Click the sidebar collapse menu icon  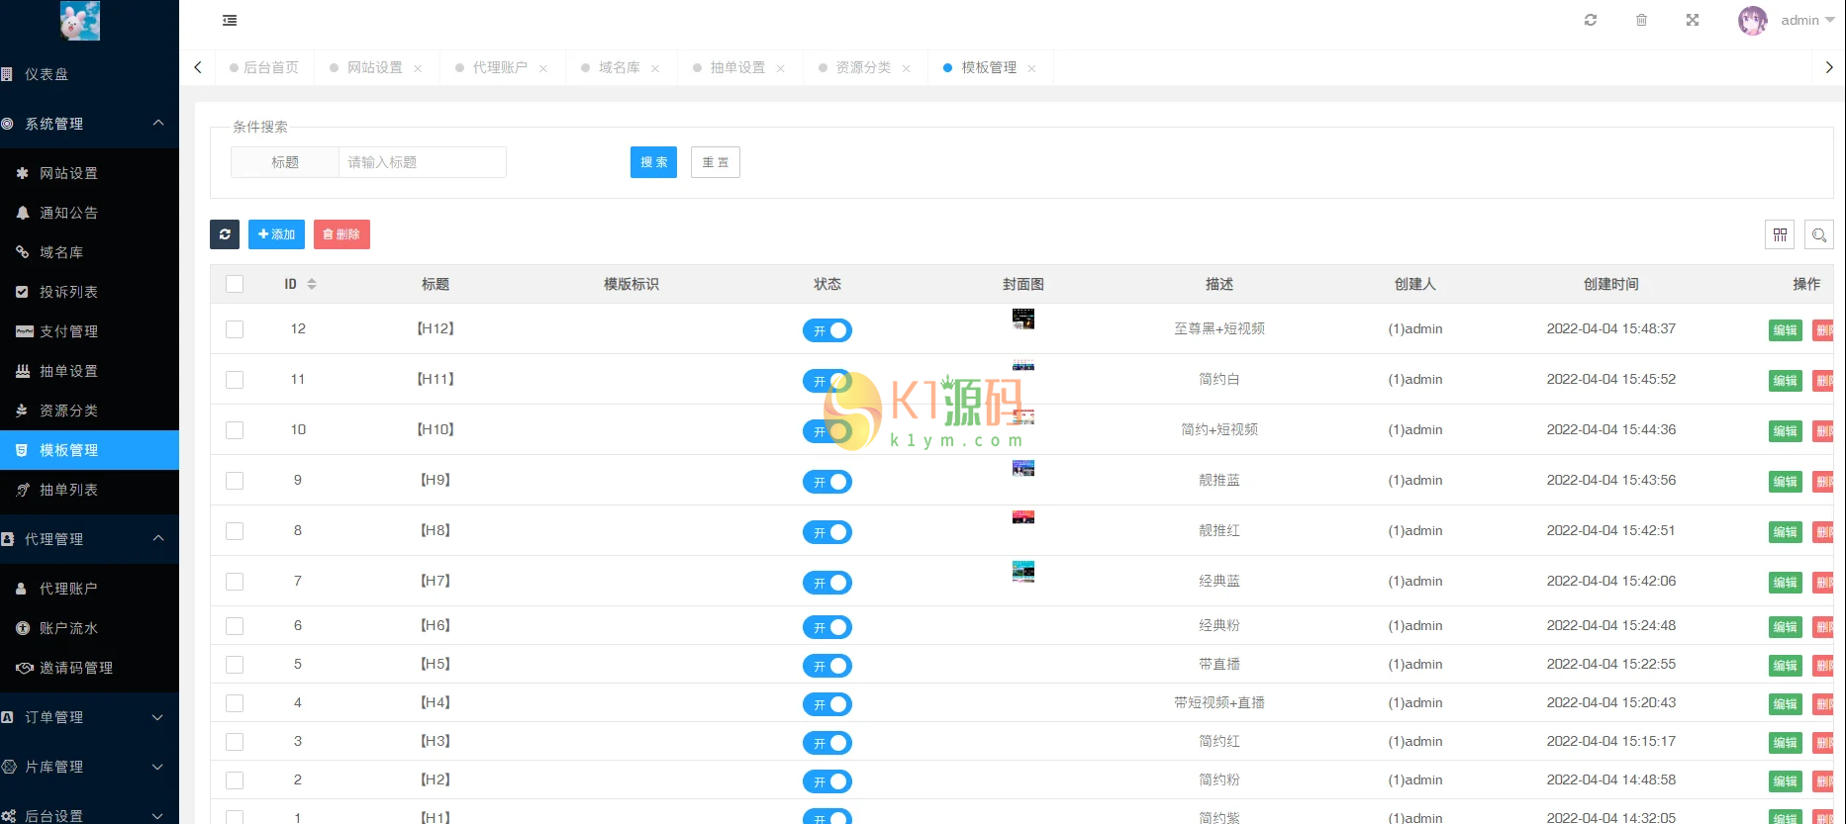click(230, 20)
